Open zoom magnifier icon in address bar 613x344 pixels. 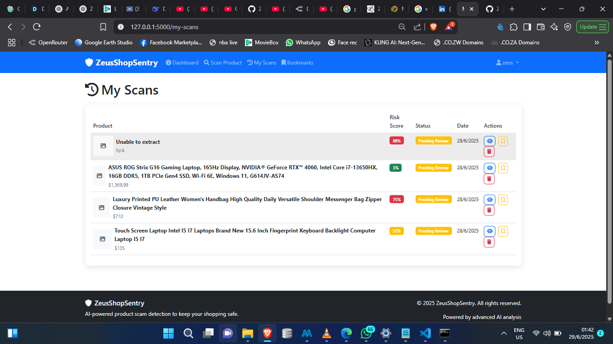[402, 27]
